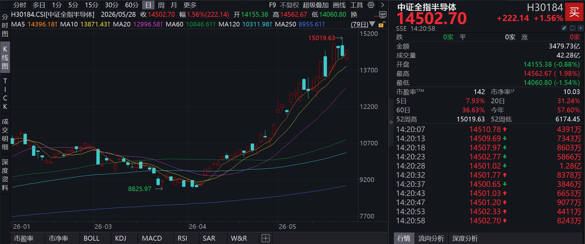The image size is (585, 244).
Task: Click the red 买 buy button
Action: coord(574,12)
